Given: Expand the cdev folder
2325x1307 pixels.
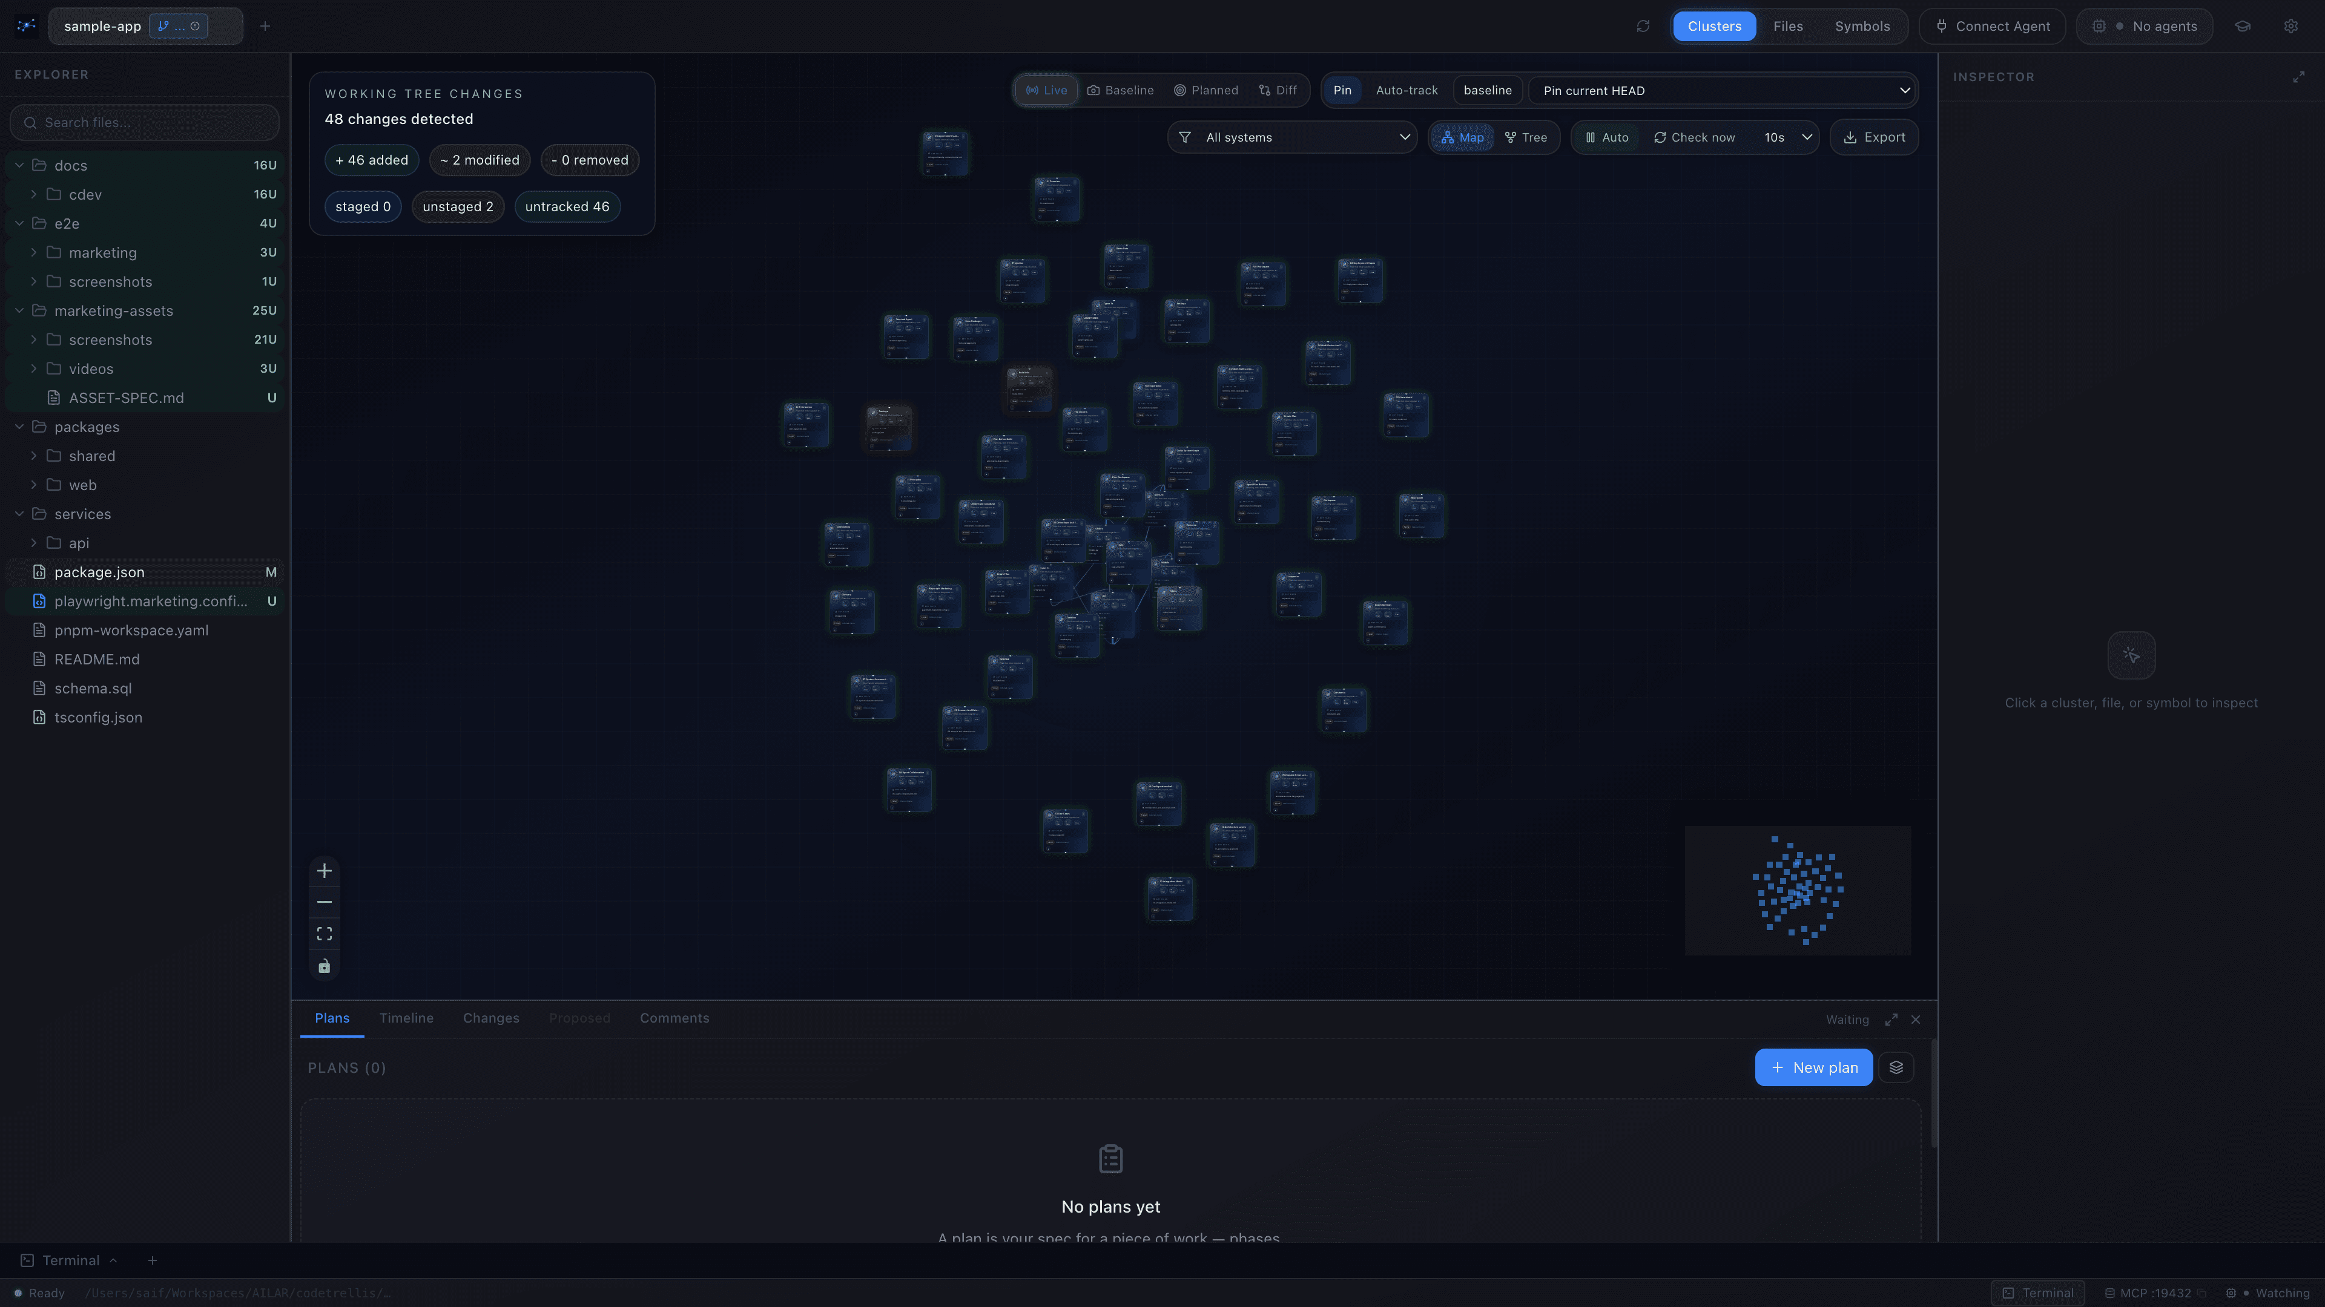Looking at the screenshot, I should 33,195.
